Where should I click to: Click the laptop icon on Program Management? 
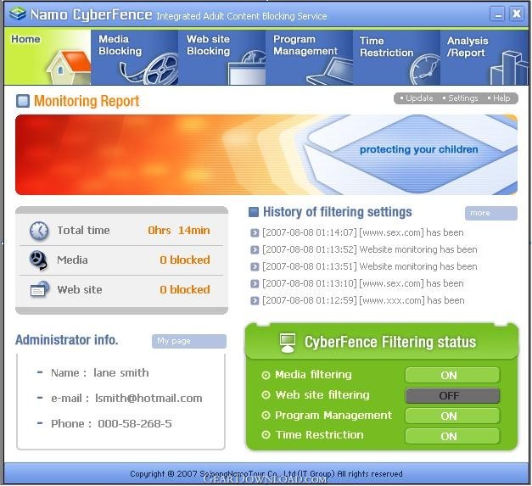330,72
